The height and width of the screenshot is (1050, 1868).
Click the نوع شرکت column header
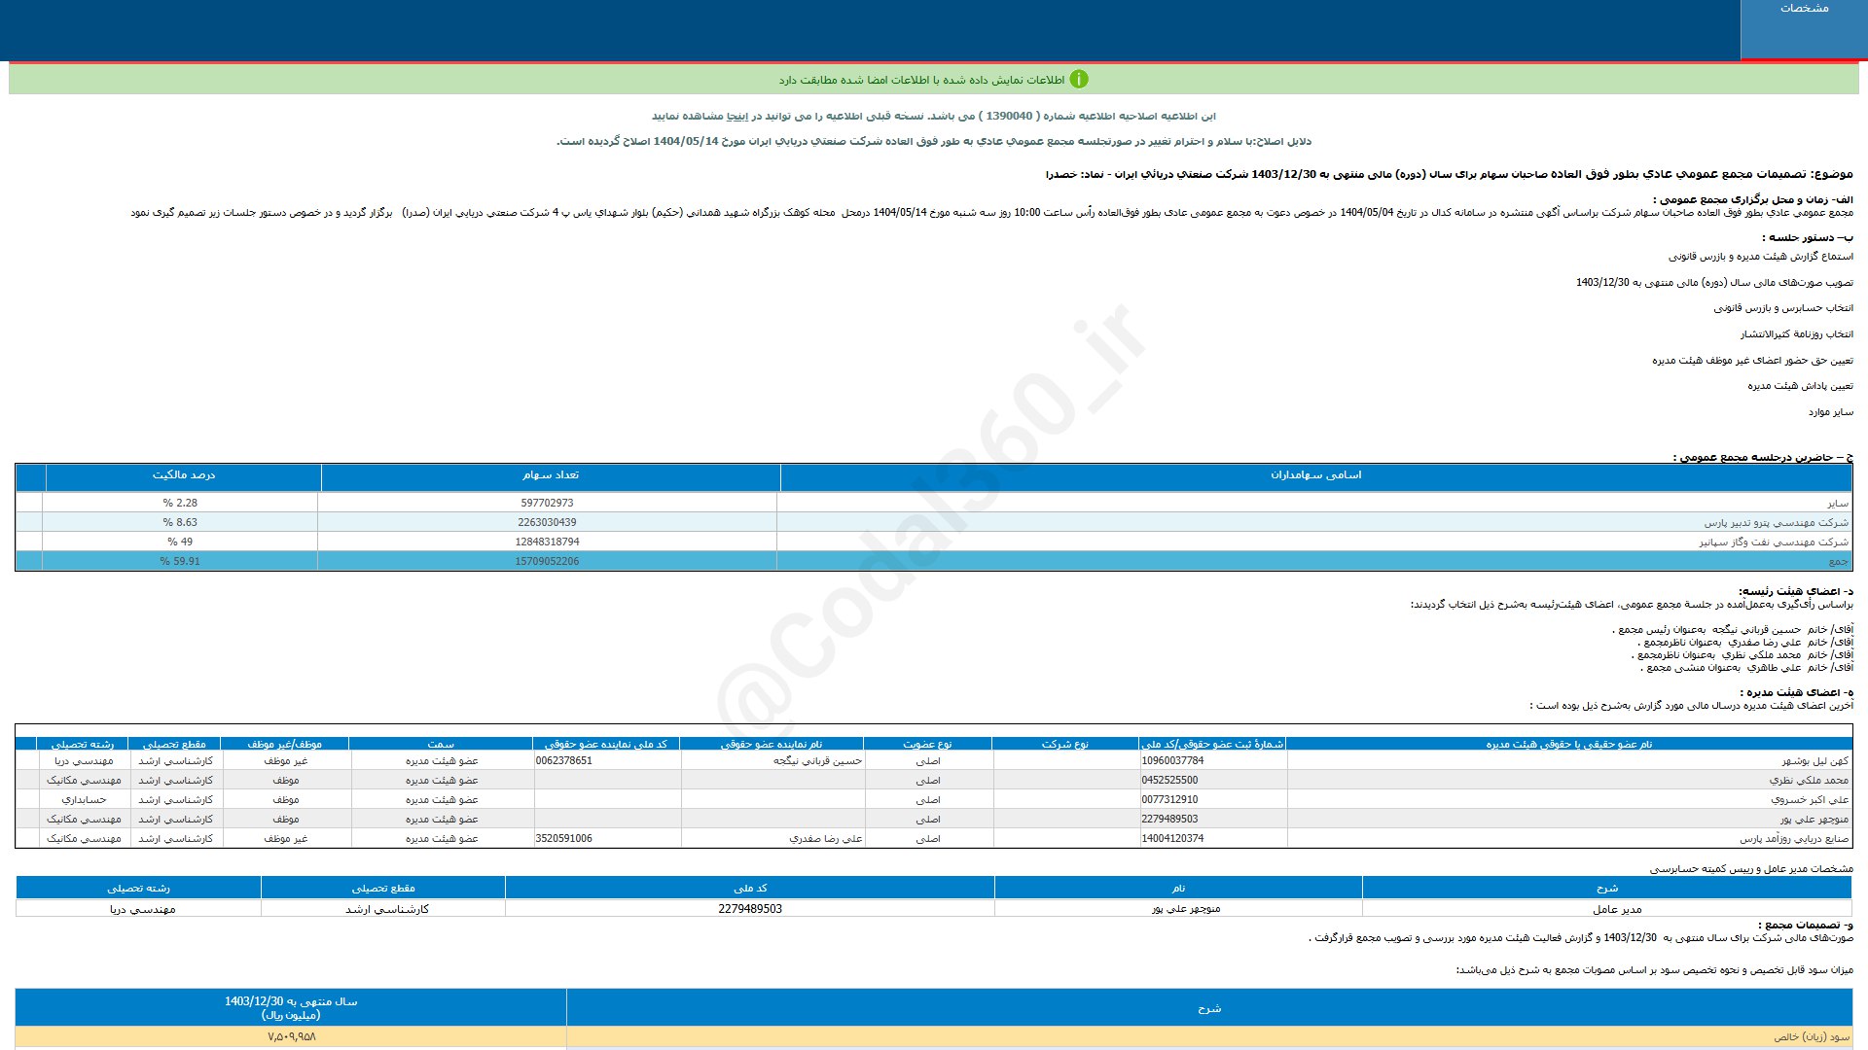1065,744
